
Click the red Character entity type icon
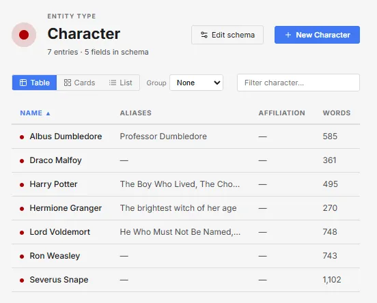click(24, 35)
